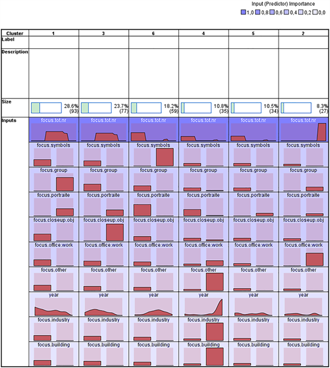Select cluster 3 column header
The width and height of the screenshot is (330, 368).
click(103, 33)
